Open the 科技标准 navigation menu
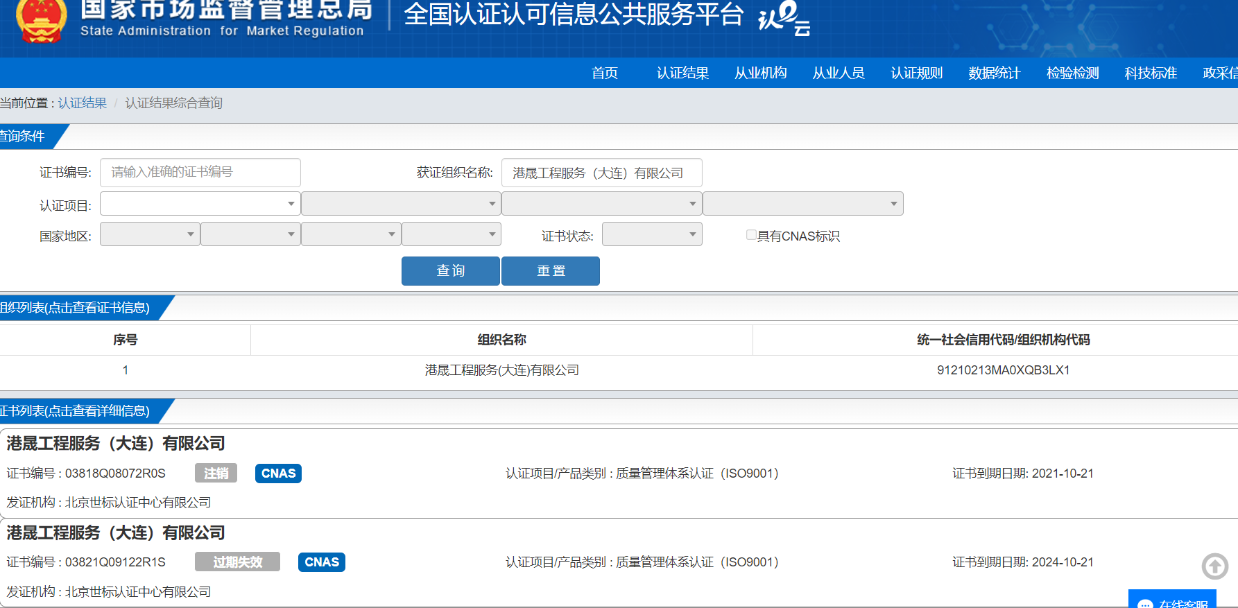The image size is (1238, 608). 1151,73
